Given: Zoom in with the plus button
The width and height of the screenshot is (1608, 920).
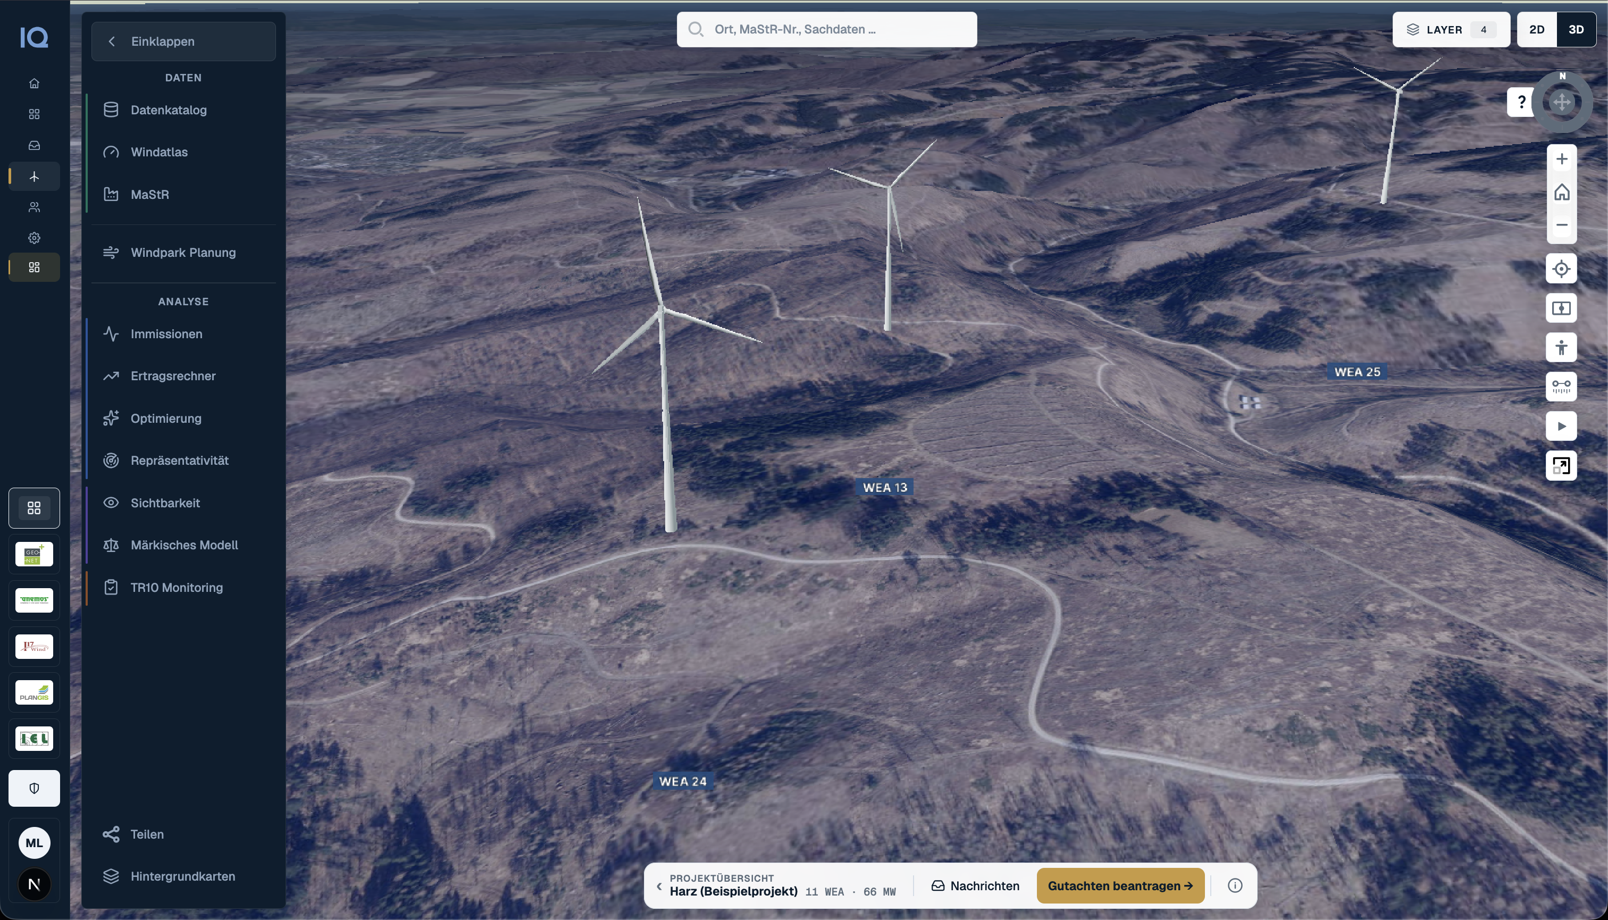Looking at the screenshot, I should [x=1561, y=159].
